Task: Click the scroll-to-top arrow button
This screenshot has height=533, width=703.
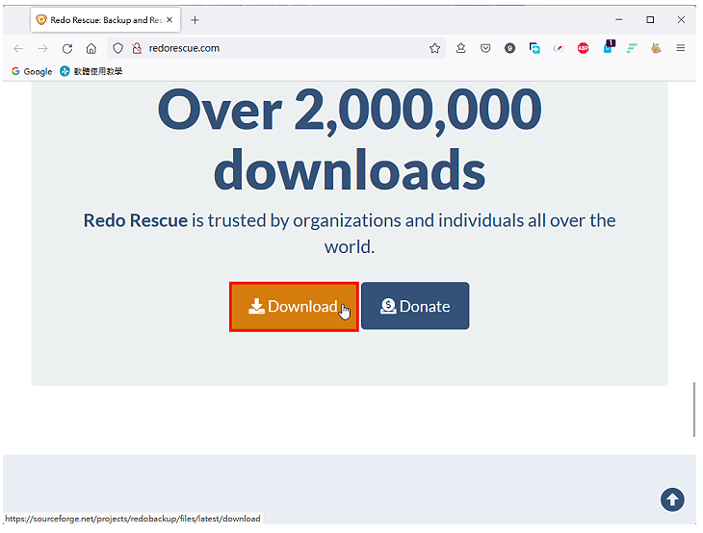Action: (672, 499)
